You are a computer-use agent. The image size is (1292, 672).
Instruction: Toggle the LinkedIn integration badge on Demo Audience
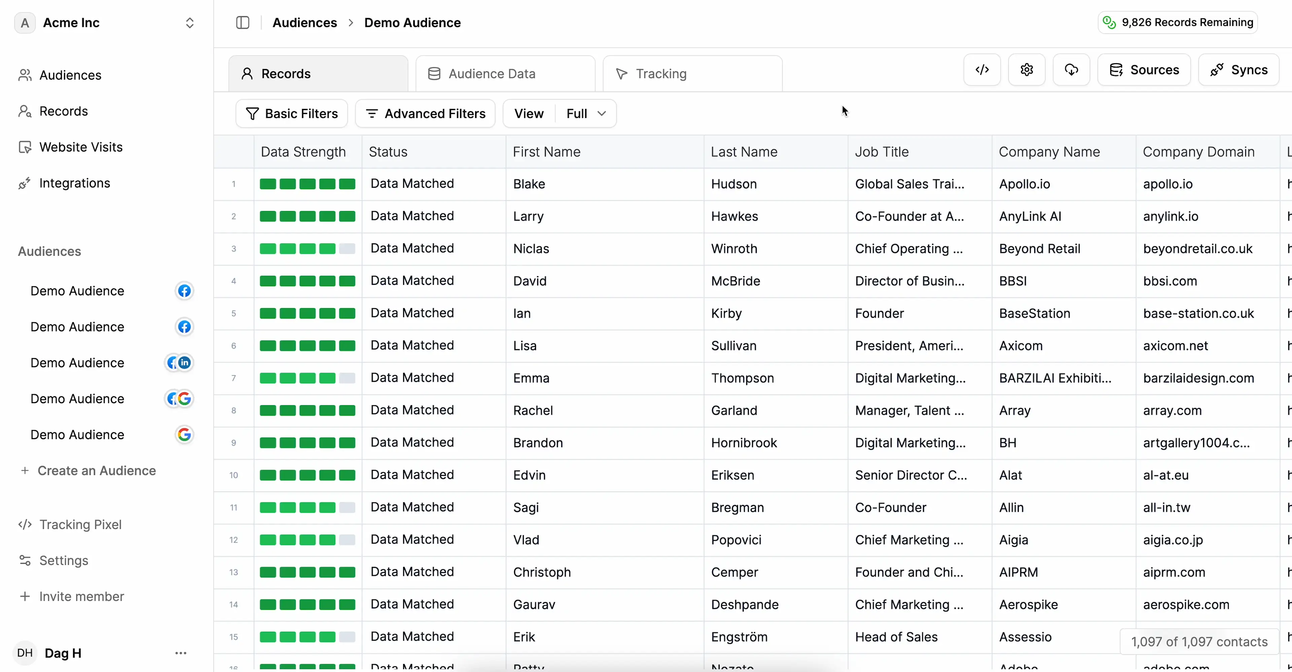[185, 363]
